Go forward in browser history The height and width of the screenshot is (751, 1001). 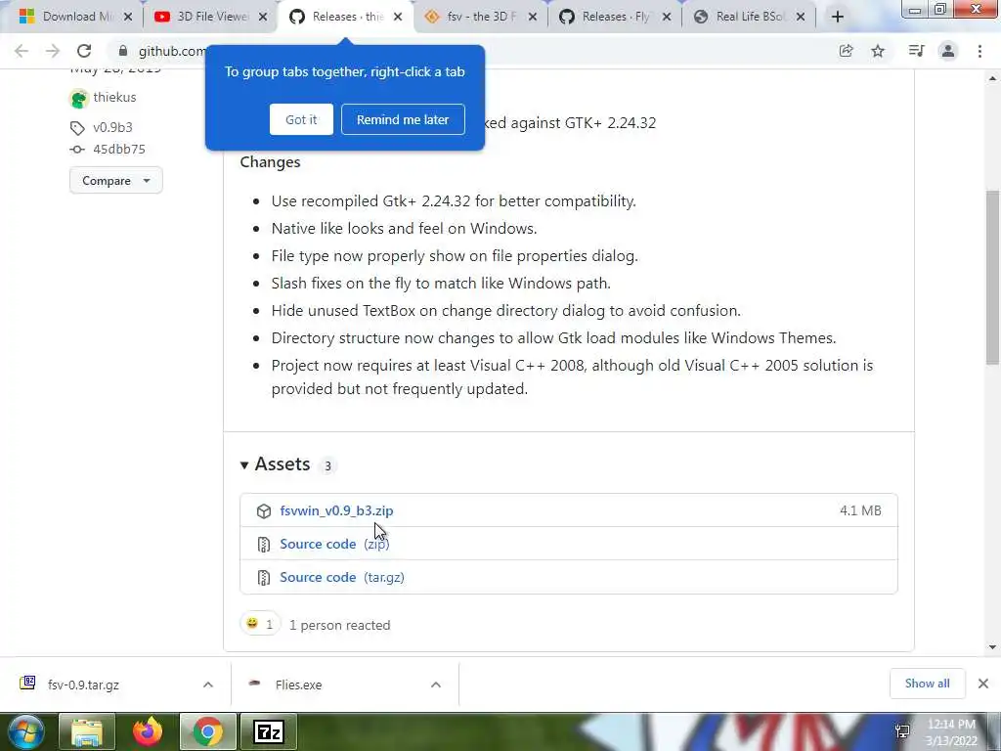tap(53, 51)
